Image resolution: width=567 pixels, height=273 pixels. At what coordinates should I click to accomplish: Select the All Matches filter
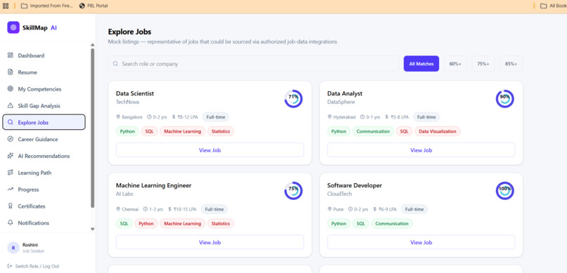coord(421,63)
